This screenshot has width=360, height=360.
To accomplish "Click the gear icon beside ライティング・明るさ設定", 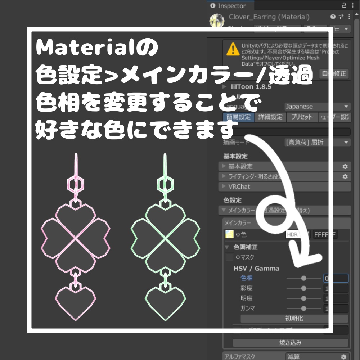I will [x=345, y=176].
